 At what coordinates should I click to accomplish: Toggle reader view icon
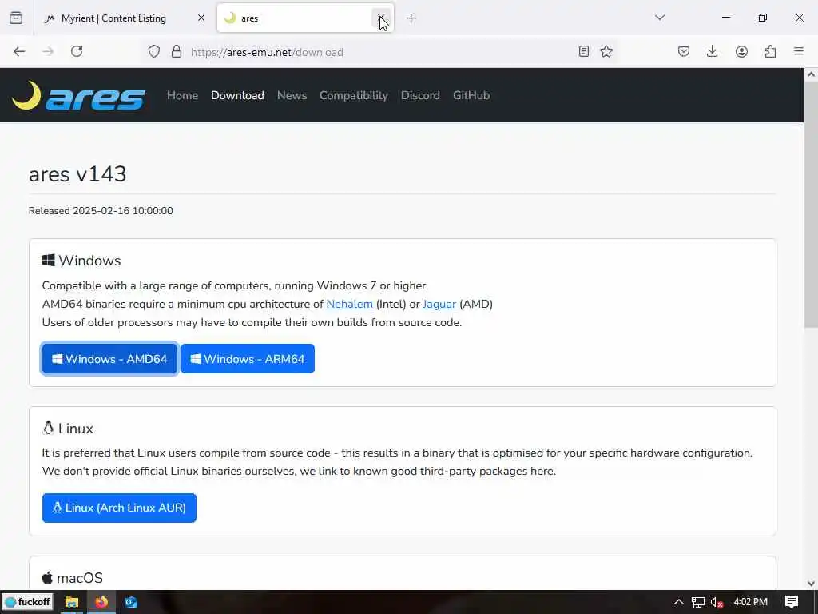[x=584, y=51]
